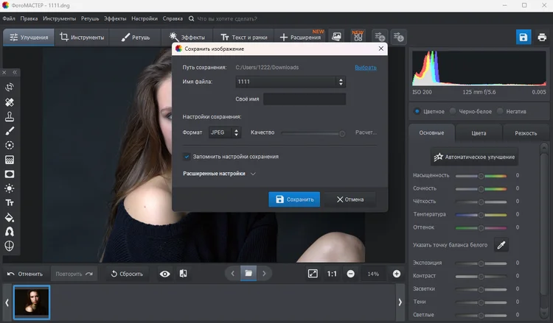Click the 'Выбрать' path link

366,68
